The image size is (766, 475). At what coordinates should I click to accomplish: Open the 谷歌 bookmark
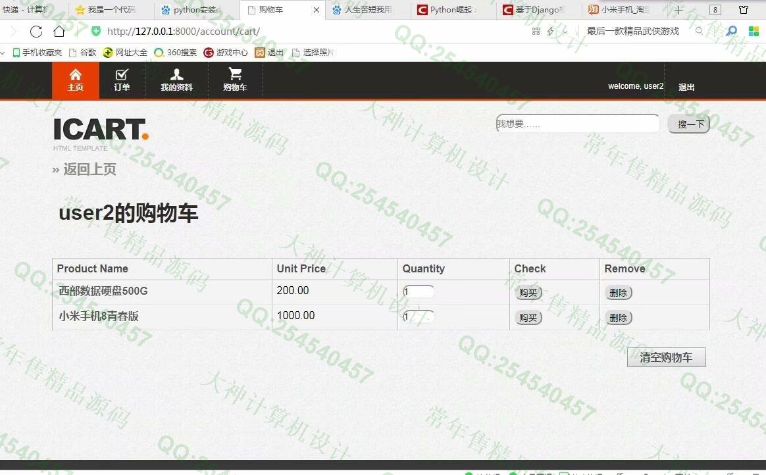click(x=83, y=52)
